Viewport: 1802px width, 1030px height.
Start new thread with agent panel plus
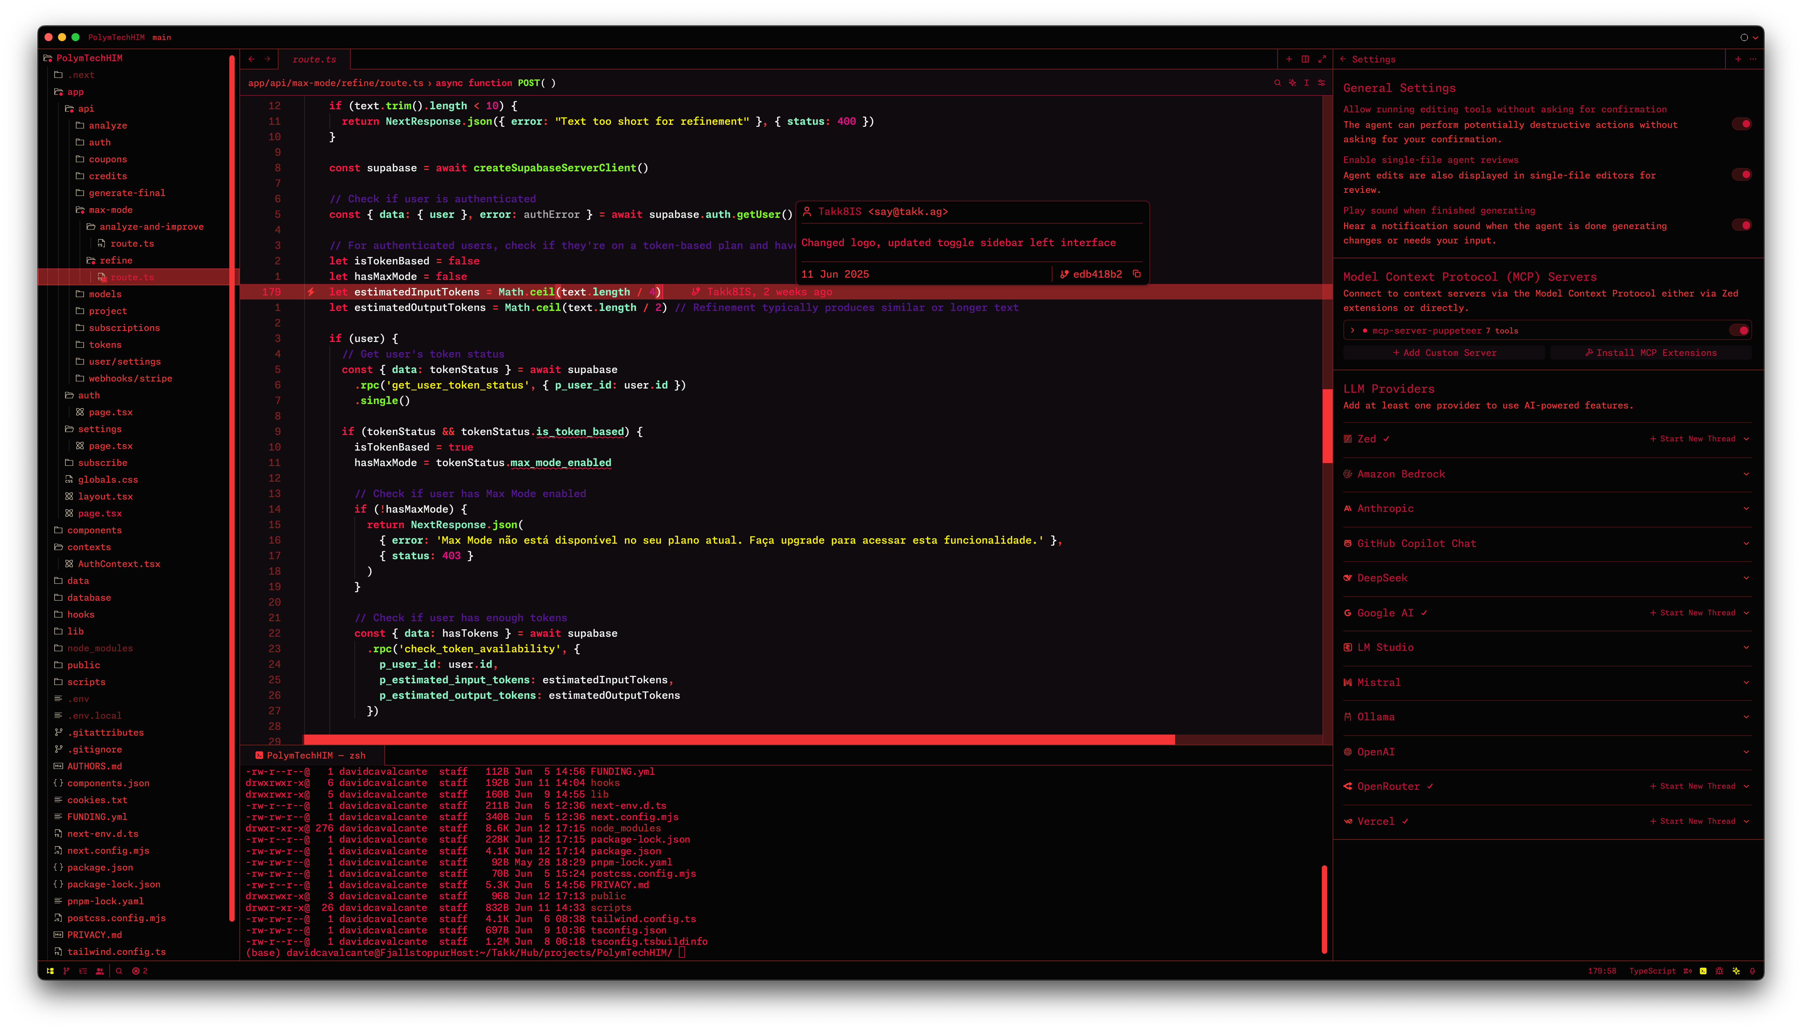tap(1738, 59)
